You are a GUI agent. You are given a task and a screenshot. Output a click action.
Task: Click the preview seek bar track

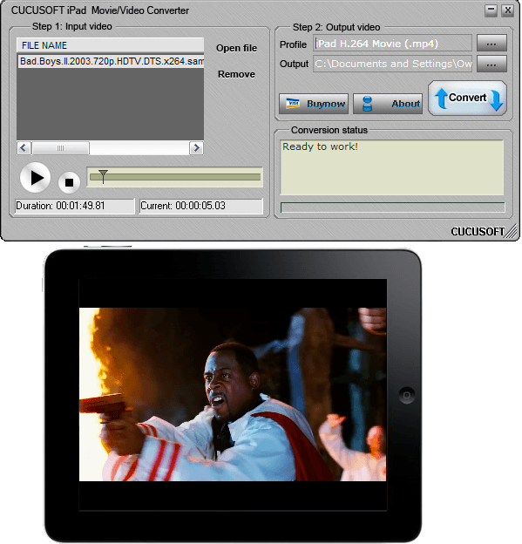tap(175, 177)
